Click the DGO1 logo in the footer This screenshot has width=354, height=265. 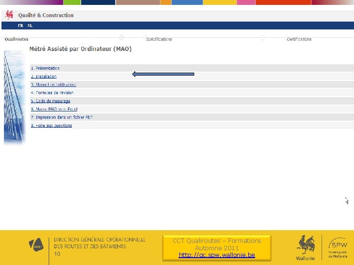tap(36, 245)
